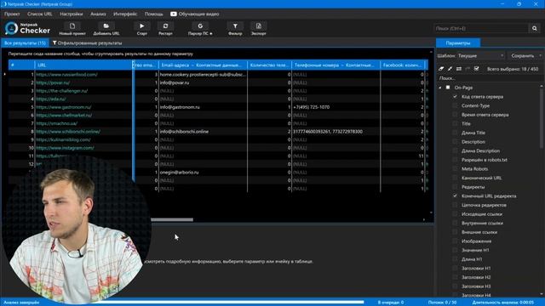The height and width of the screenshot is (306, 545).
Task: Click the pin icon in Параметры panel
Action: [450, 69]
